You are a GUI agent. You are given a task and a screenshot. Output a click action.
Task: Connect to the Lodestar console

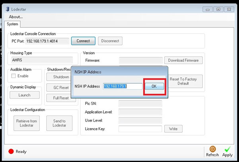(x=83, y=41)
